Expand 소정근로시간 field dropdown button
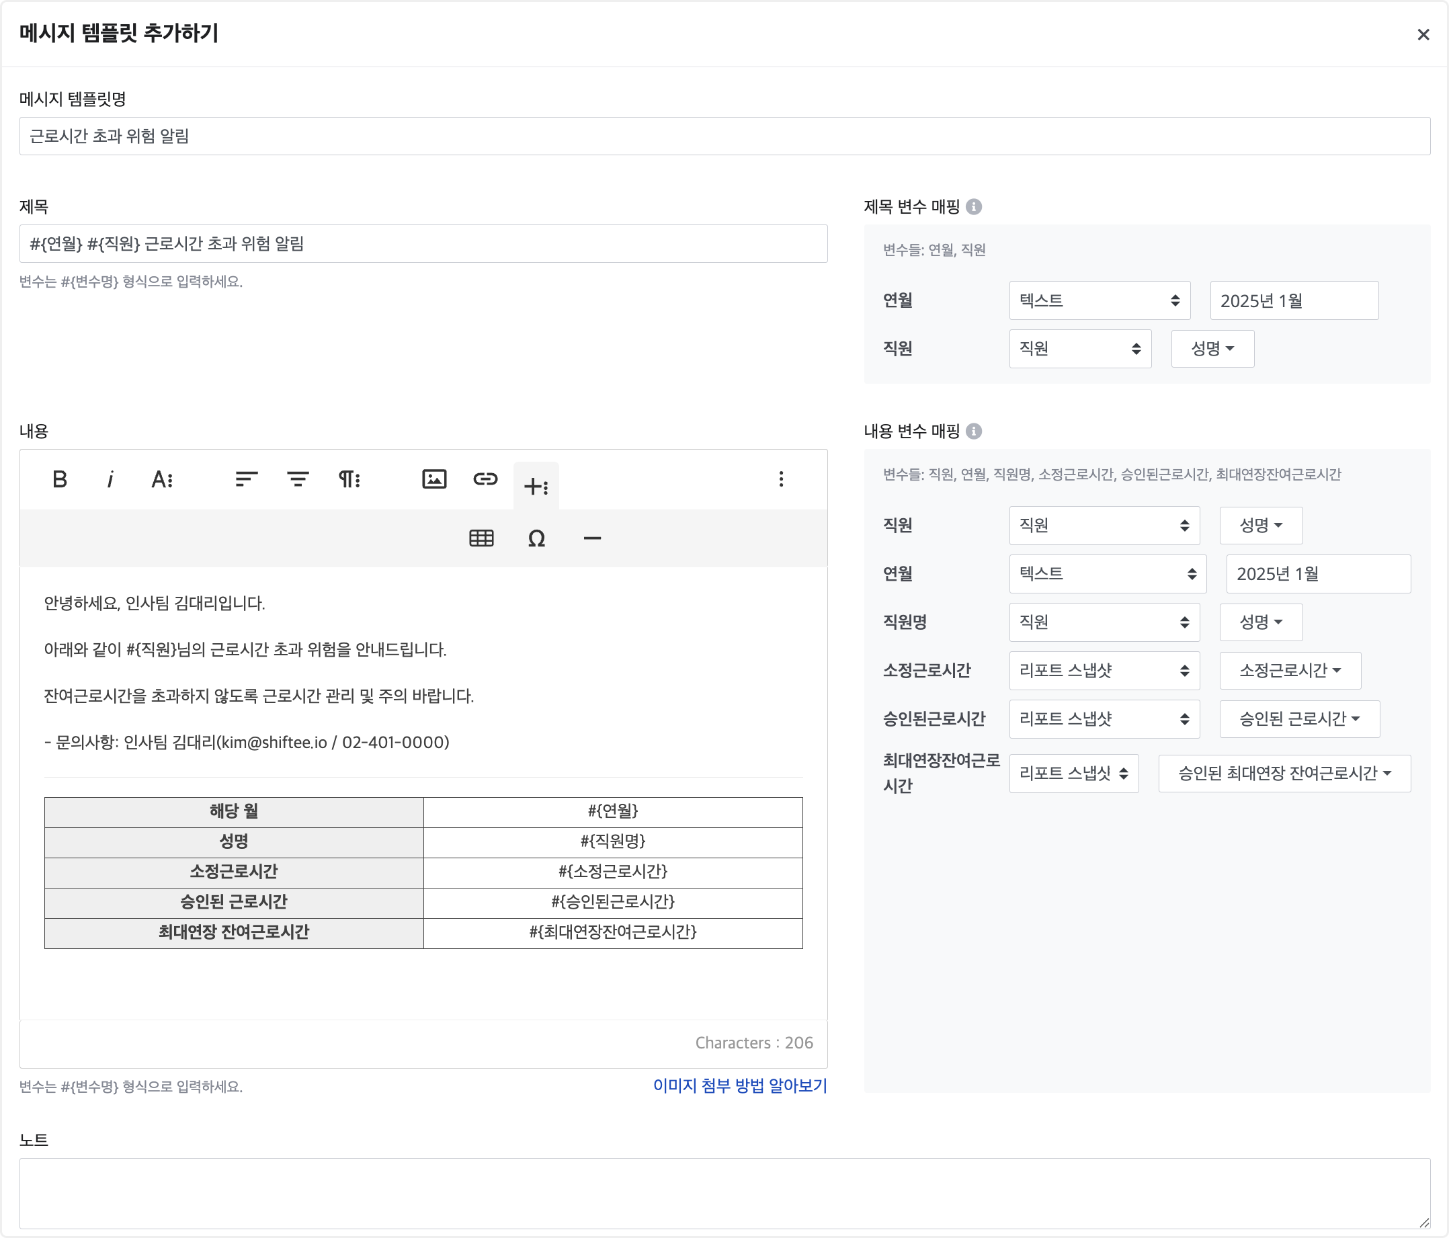 (1290, 670)
